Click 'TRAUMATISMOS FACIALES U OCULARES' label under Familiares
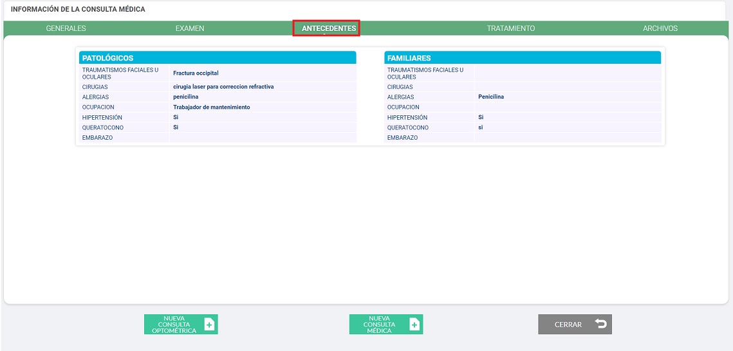The image size is (733, 351). pyautogui.click(x=425, y=73)
